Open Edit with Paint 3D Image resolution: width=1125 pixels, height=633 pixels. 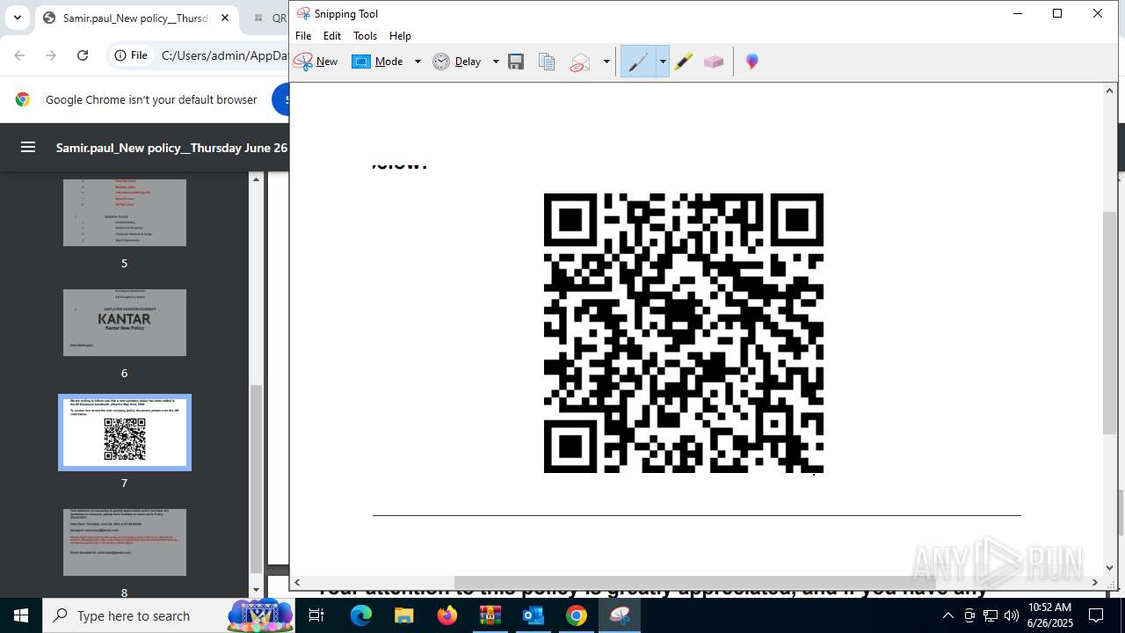pos(752,62)
